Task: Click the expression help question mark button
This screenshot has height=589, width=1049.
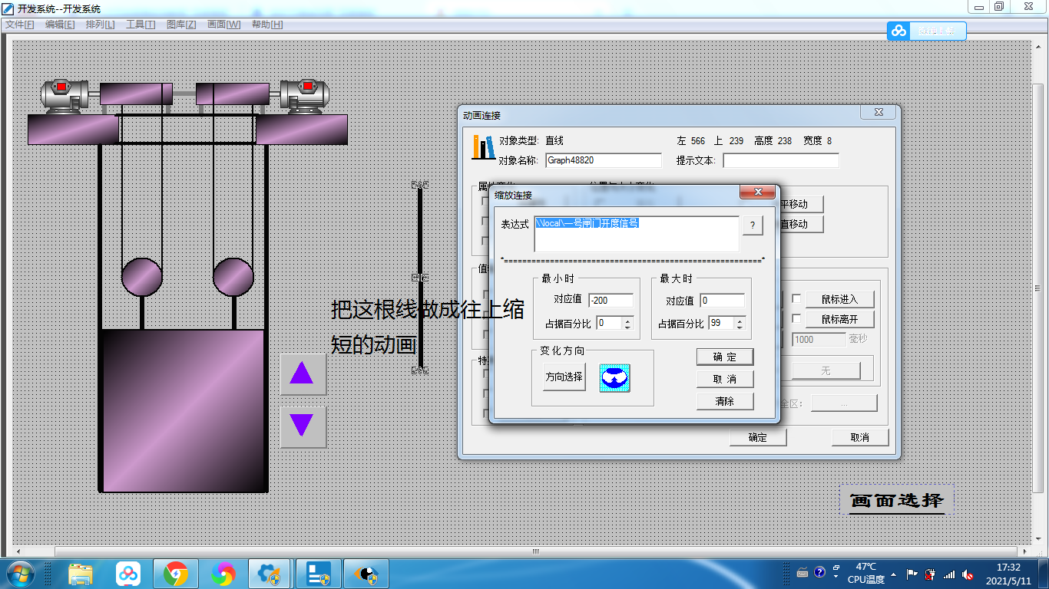Action: click(752, 225)
